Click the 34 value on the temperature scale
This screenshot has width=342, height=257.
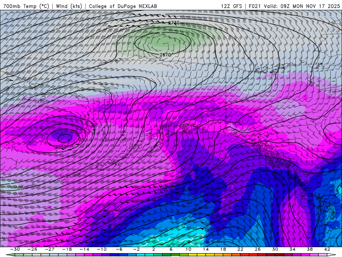tap(292, 249)
